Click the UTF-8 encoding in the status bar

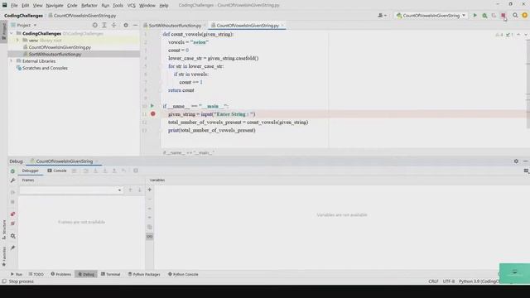449,281
